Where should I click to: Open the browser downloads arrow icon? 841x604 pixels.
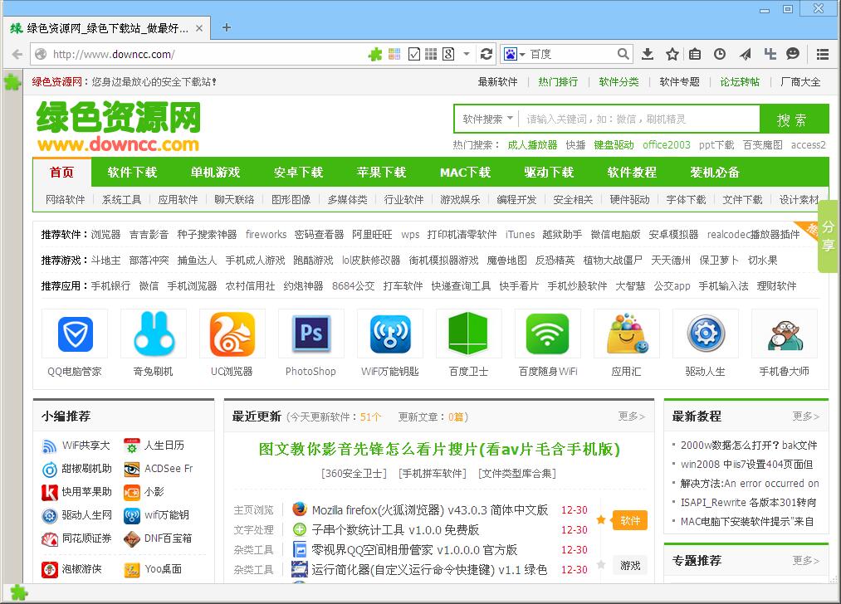(x=647, y=53)
